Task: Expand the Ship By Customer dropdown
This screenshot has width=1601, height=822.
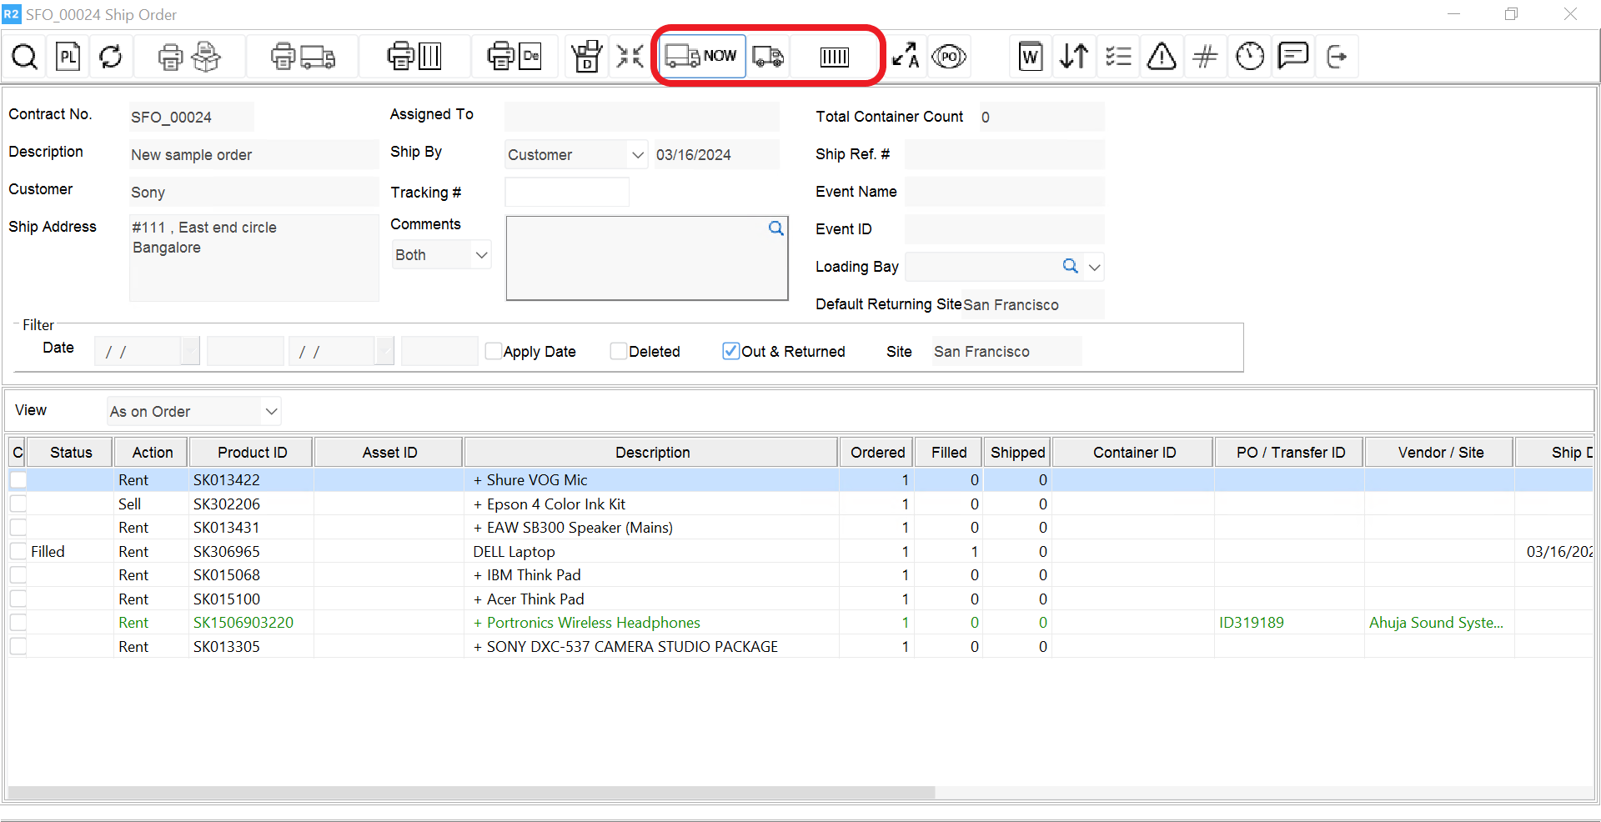Action: coord(637,155)
